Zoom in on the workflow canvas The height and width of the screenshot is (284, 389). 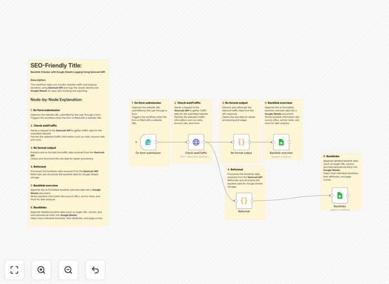tap(41, 270)
